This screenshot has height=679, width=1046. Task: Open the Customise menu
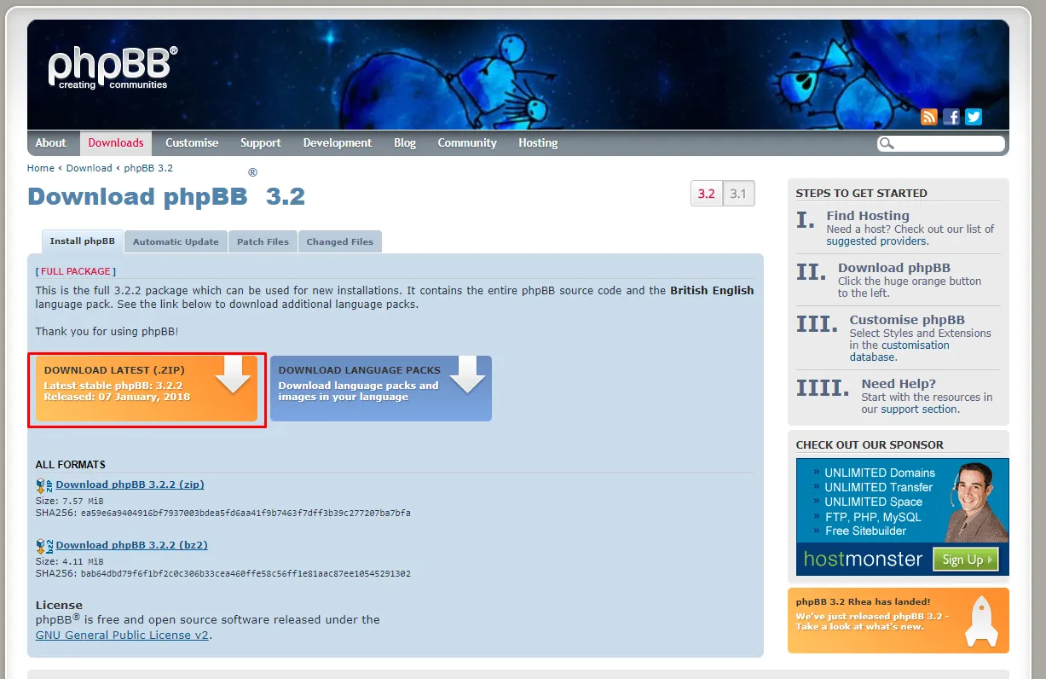192,142
